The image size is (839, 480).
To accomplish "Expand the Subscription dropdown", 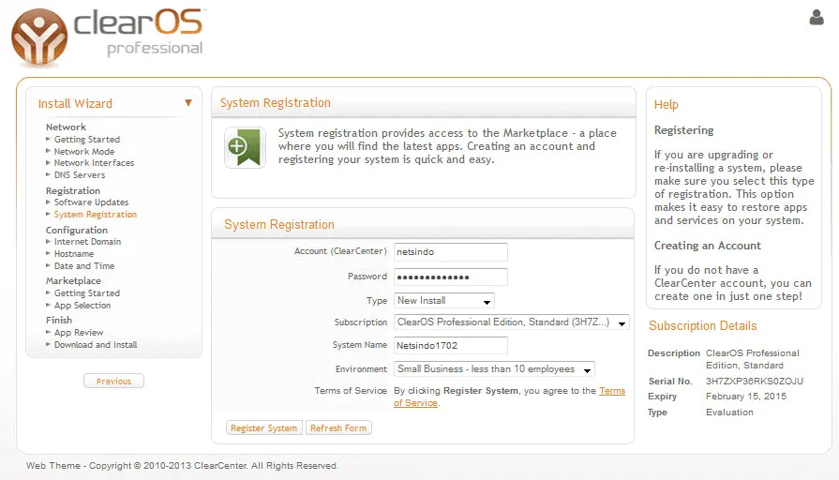I will coord(511,322).
